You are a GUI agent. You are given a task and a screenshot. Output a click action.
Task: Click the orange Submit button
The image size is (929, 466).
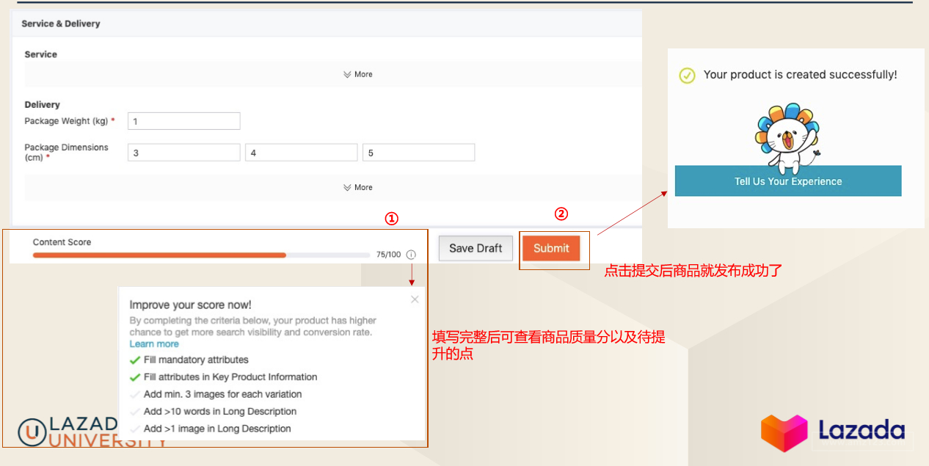point(551,248)
